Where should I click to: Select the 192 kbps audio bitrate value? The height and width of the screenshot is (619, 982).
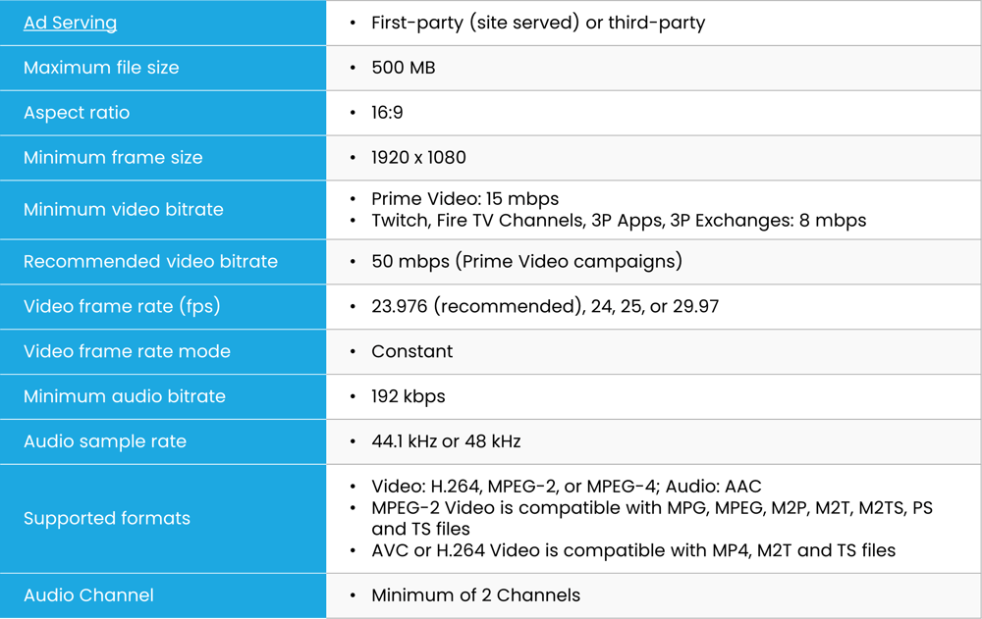coord(408,396)
